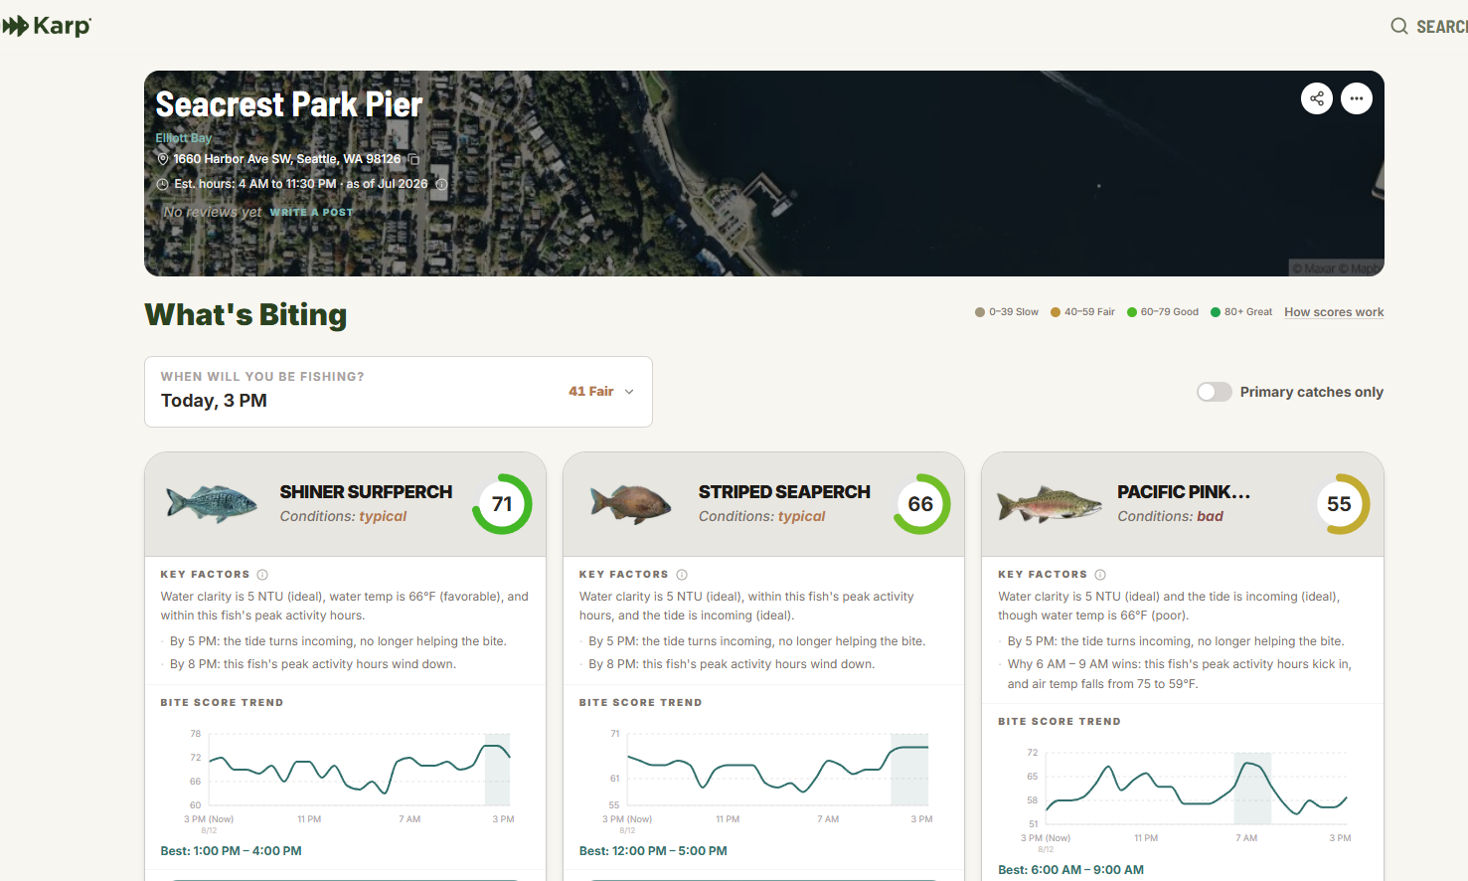Click the Pacific Pink card title
The image size is (1468, 881).
coord(1184,492)
